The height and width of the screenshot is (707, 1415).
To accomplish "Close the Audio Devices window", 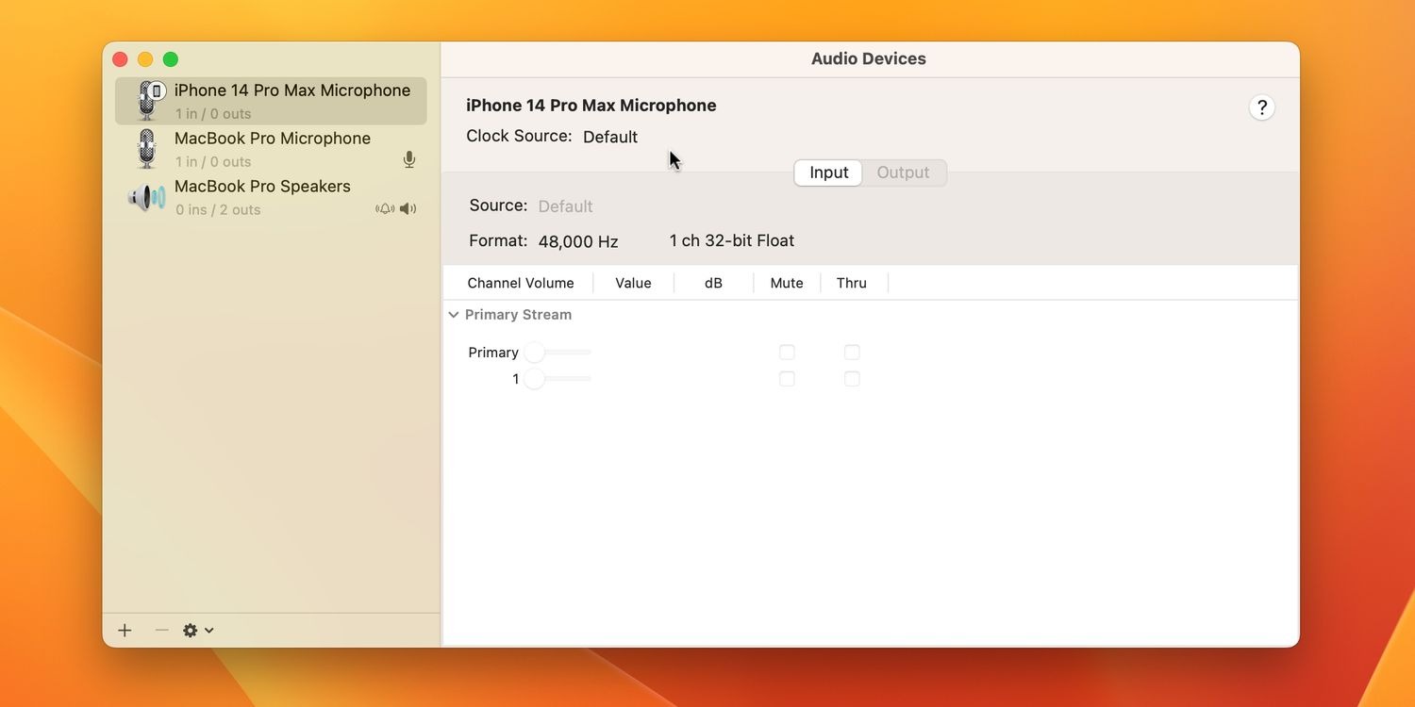I will tap(120, 59).
